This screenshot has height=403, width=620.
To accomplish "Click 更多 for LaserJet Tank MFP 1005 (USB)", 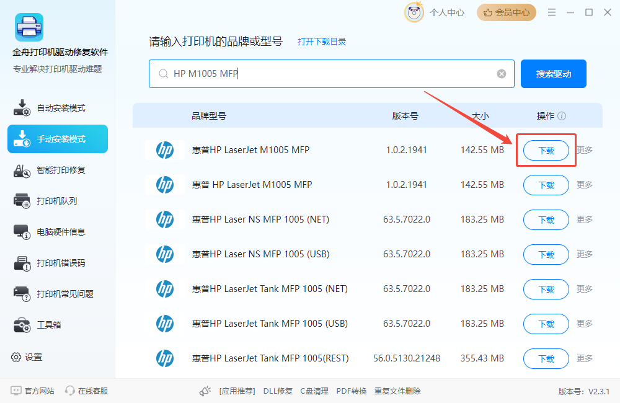I will [x=585, y=324].
